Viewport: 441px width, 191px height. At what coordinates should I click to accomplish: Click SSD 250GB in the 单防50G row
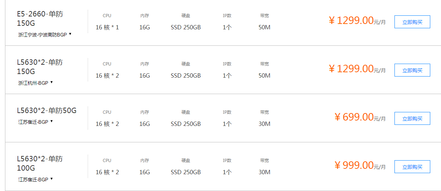tap(185, 124)
